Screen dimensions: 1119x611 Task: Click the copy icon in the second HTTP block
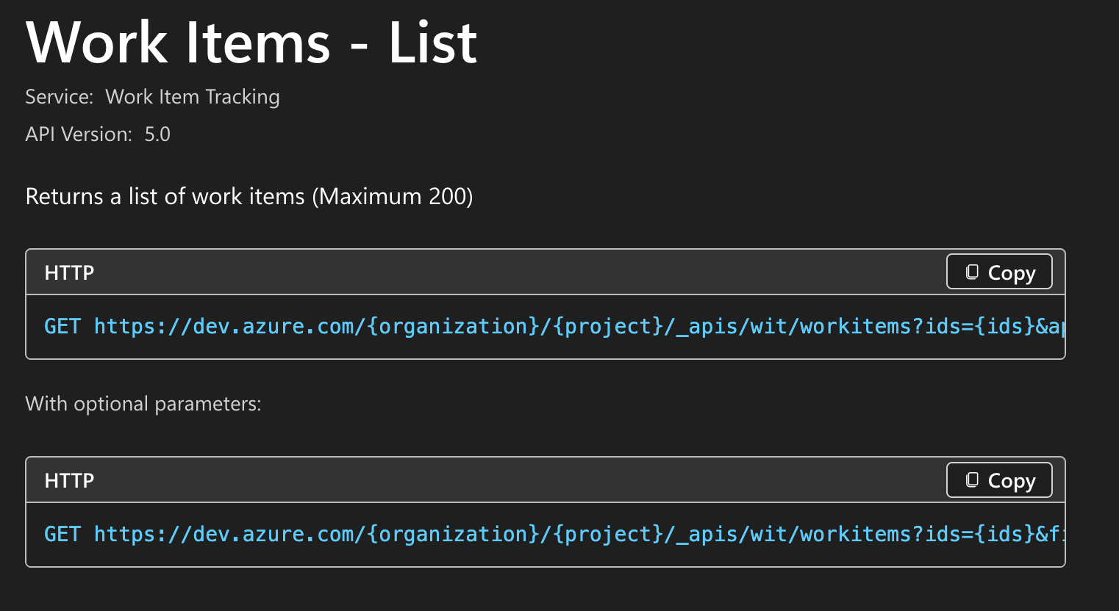(972, 480)
